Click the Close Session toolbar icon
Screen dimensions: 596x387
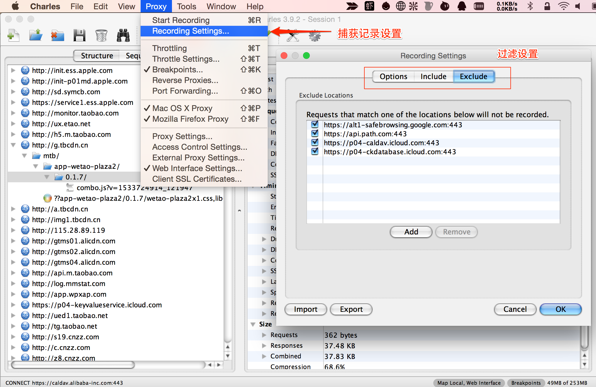(x=57, y=36)
